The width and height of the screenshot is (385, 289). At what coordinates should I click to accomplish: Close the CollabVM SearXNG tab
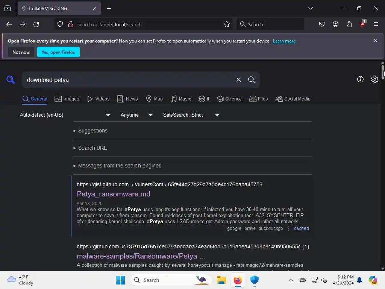pos(95,8)
